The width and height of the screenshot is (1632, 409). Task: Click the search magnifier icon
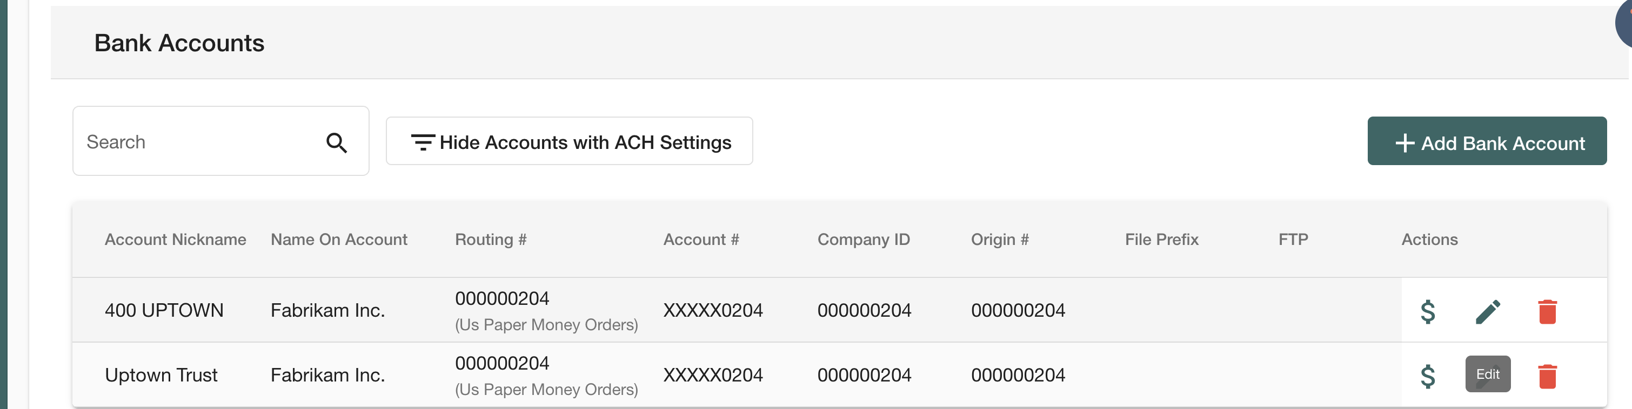tap(337, 143)
